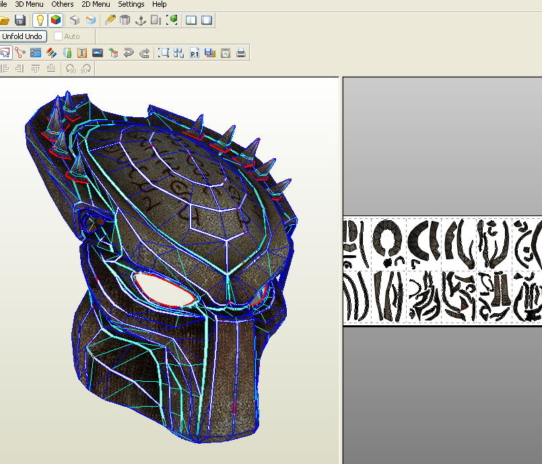Open the Others menu

[x=62, y=4]
